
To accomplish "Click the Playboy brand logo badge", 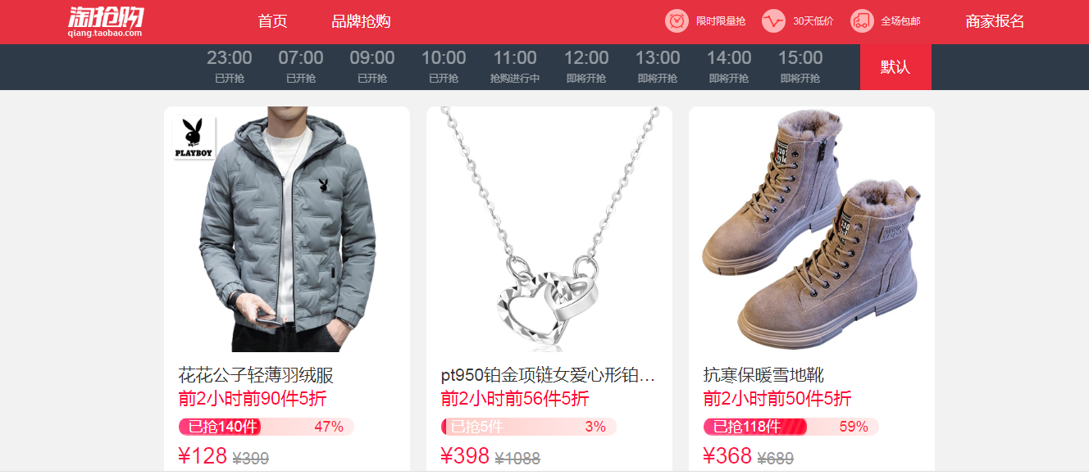I will pos(194,138).
